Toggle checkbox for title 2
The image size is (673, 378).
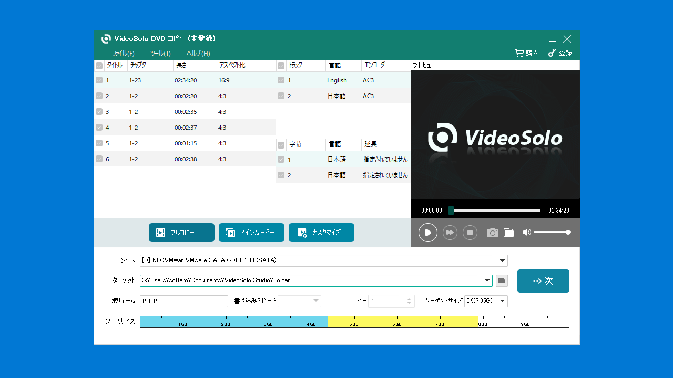coord(99,96)
